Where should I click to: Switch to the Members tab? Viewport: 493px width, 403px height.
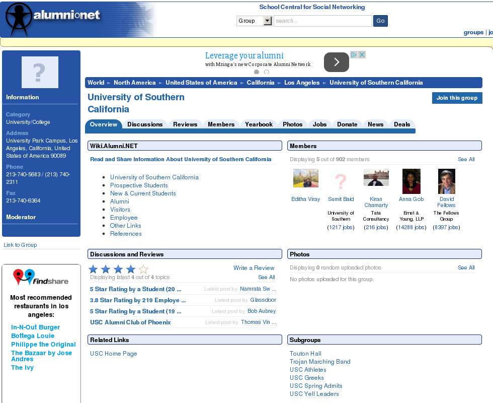[x=221, y=124]
